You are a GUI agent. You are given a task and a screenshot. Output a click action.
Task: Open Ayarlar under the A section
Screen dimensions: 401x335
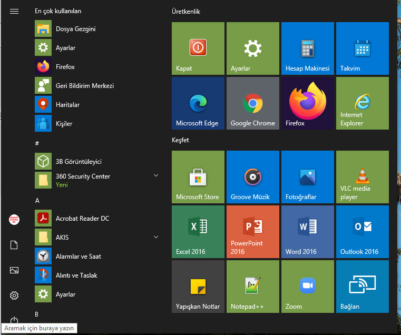97,294
